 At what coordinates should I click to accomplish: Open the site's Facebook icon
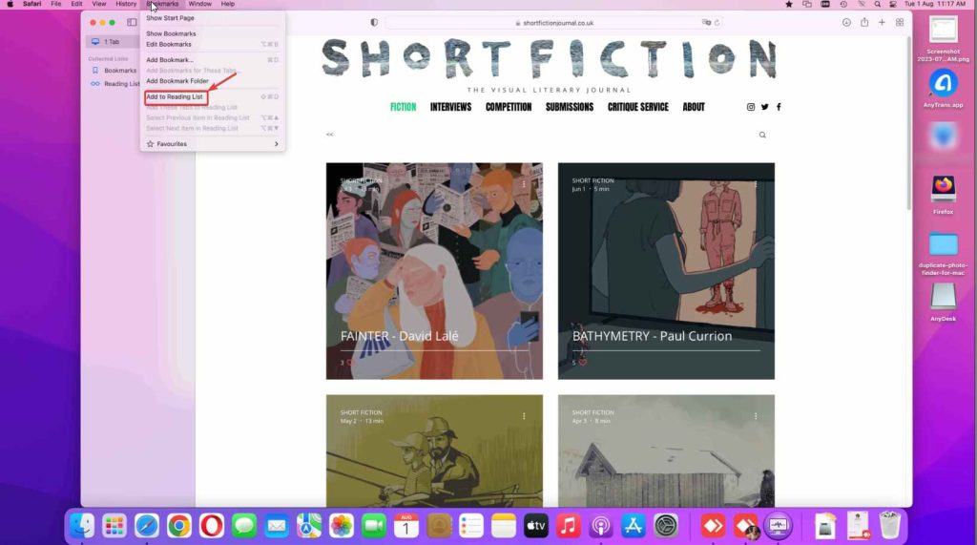[779, 107]
